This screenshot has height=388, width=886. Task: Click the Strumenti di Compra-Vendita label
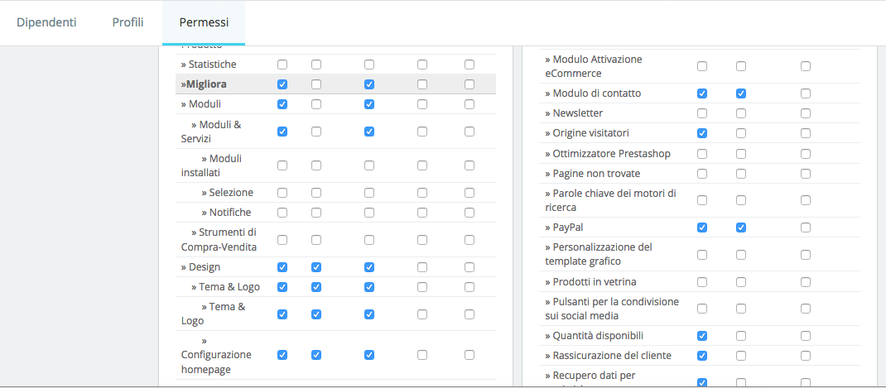[x=219, y=239]
